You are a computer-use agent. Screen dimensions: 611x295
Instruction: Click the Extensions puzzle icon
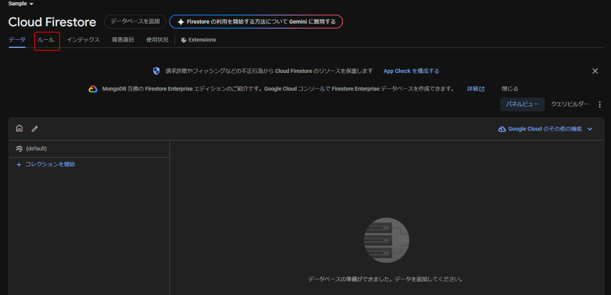184,40
